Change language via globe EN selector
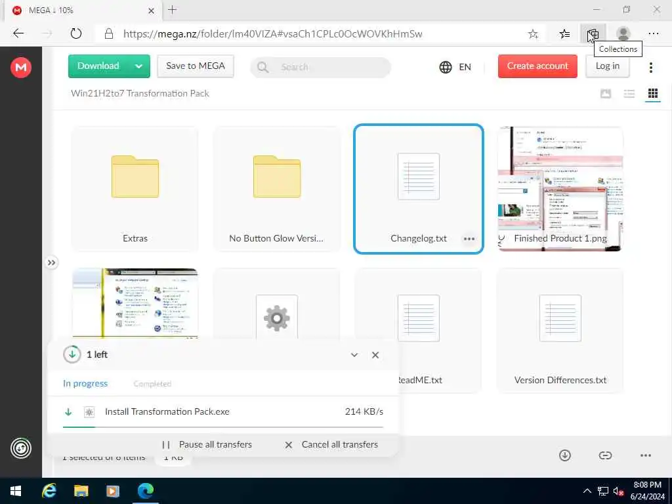 pyautogui.click(x=455, y=68)
